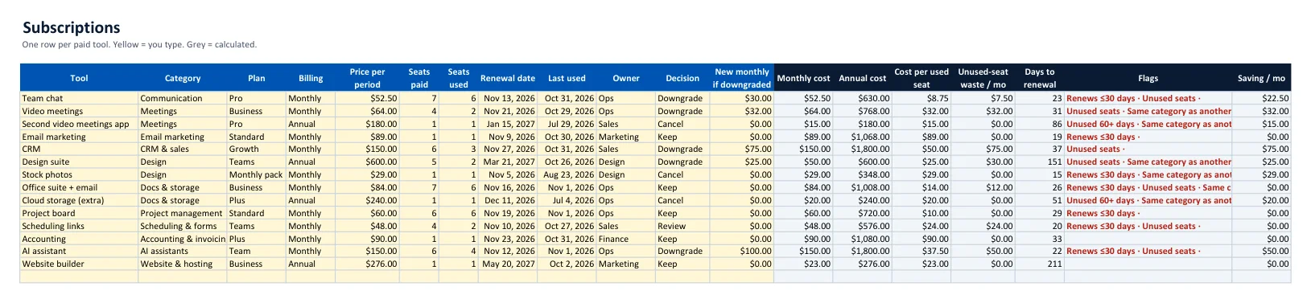Select the Unused-seat waste / mo header

[x=983, y=78]
